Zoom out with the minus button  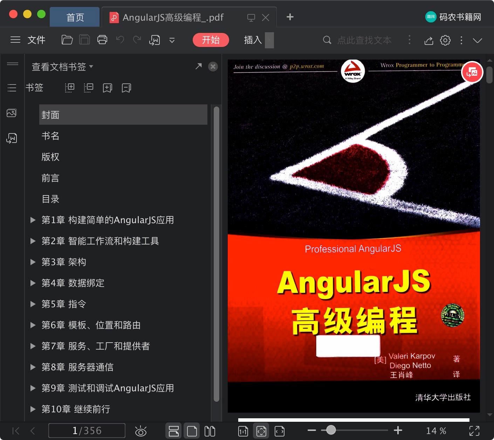tap(312, 430)
